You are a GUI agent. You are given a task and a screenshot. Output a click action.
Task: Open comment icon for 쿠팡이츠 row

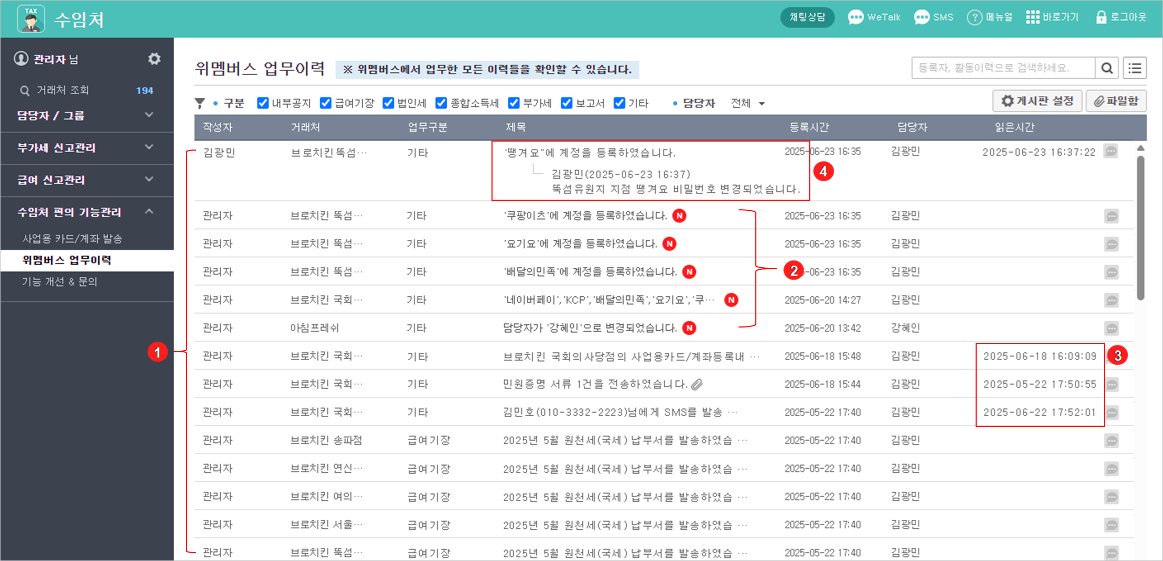(x=1111, y=216)
